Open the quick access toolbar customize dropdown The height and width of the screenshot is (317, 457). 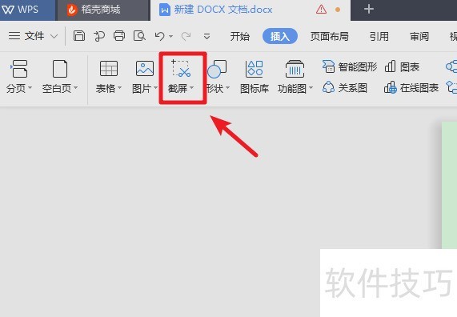(x=206, y=37)
